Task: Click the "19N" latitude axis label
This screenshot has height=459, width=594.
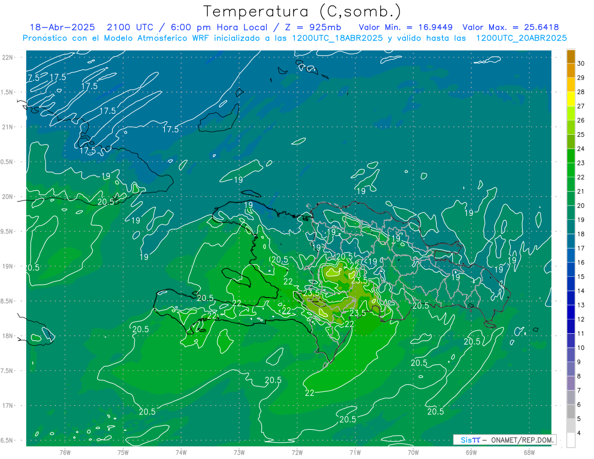Action: (x=8, y=266)
